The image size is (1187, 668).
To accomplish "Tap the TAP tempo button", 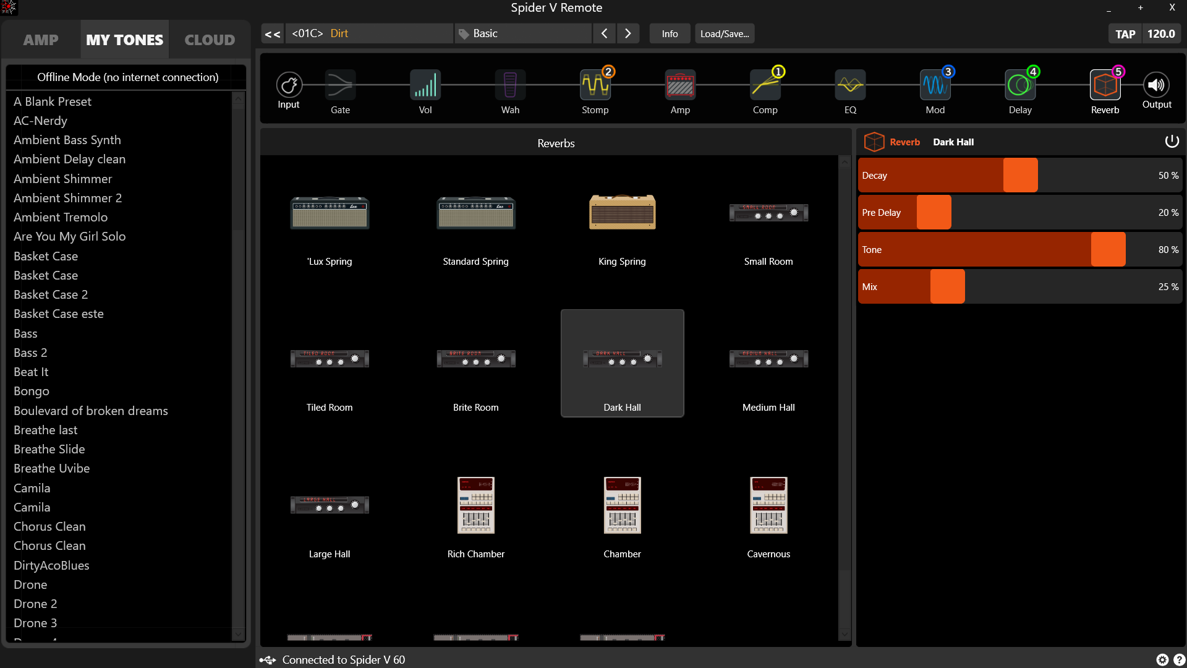I will pos(1125,34).
